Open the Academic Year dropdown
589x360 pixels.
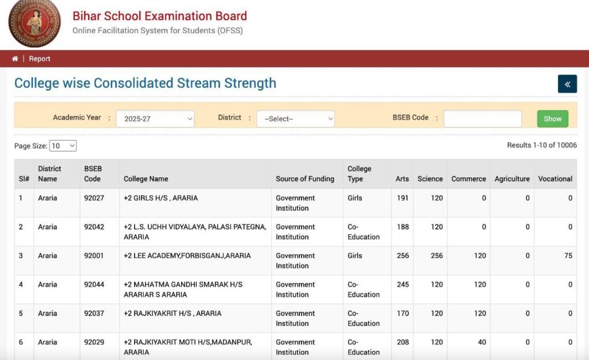click(155, 119)
